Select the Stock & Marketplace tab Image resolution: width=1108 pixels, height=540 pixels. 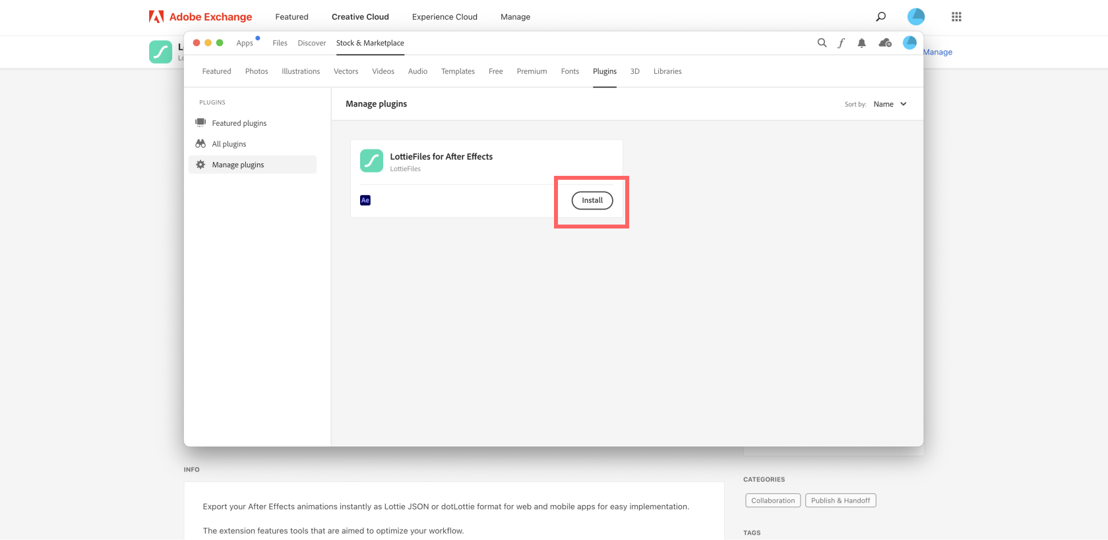[x=370, y=43]
